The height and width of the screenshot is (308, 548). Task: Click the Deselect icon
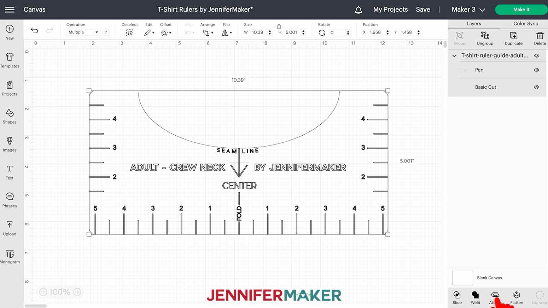click(x=130, y=32)
